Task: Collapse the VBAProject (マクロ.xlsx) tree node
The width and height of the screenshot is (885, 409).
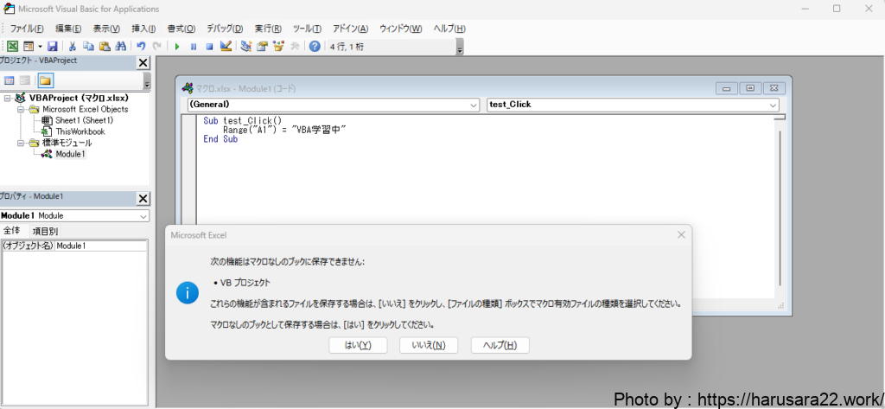Action: (8, 99)
